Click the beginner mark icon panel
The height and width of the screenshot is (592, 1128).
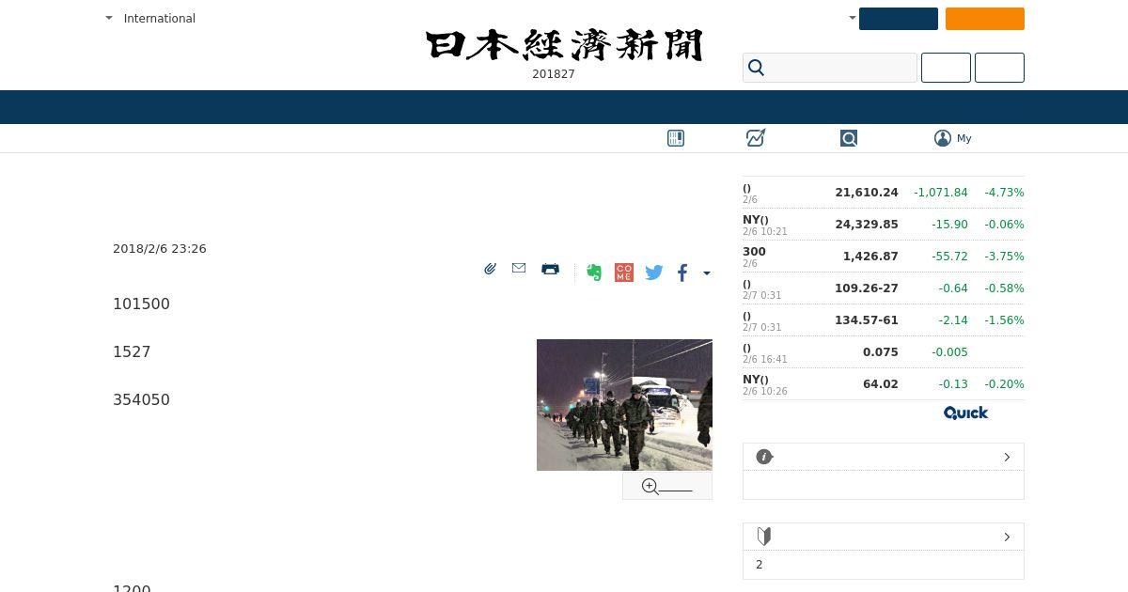point(764,537)
